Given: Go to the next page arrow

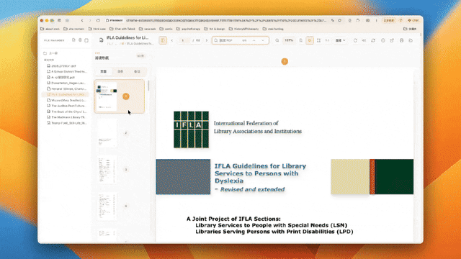Looking at the screenshot, I should (x=207, y=40).
